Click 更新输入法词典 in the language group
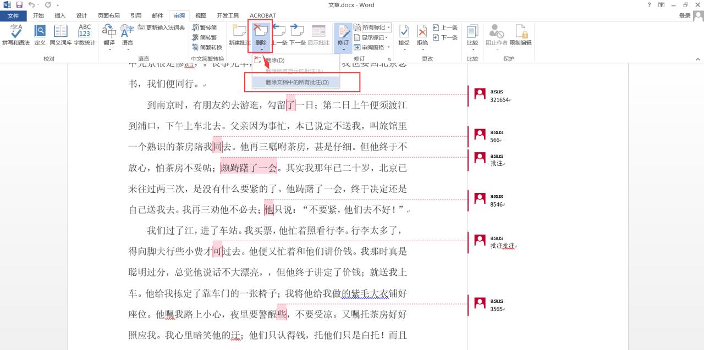 pyautogui.click(x=161, y=27)
